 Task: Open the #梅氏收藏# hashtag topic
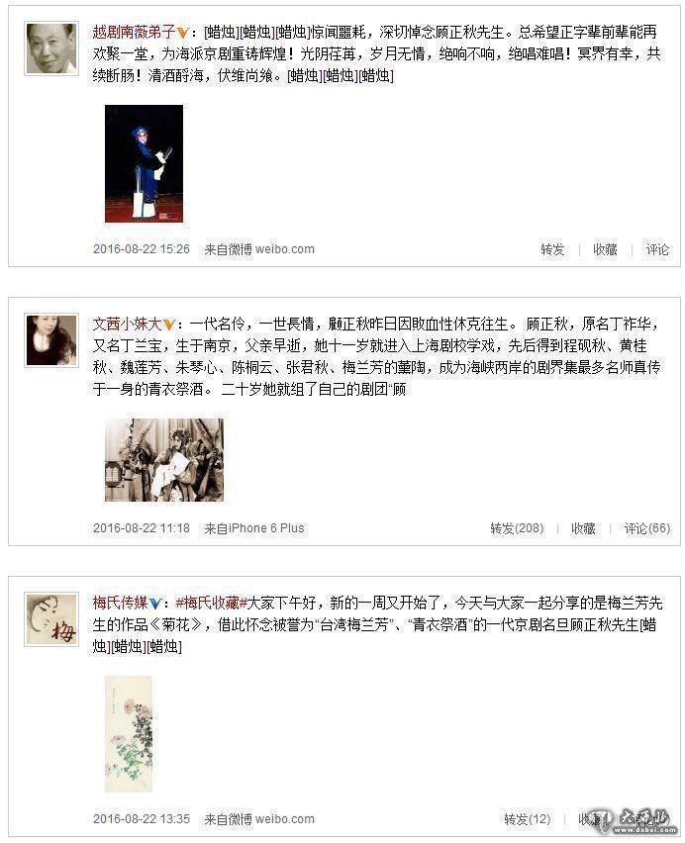211,603
